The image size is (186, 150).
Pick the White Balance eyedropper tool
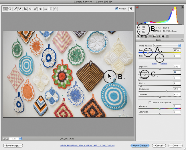pos(16,9)
